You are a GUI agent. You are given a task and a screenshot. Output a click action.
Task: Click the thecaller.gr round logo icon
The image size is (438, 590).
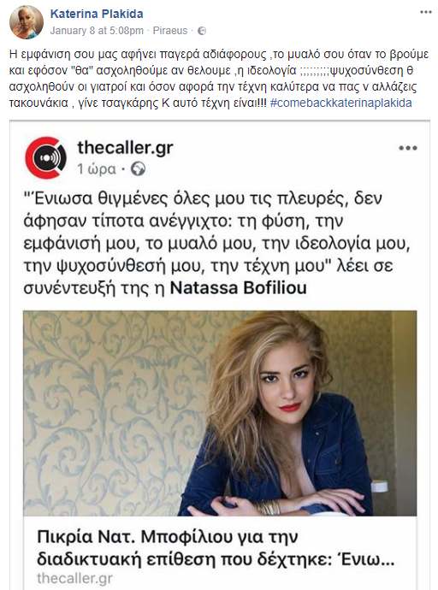[x=46, y=157]
